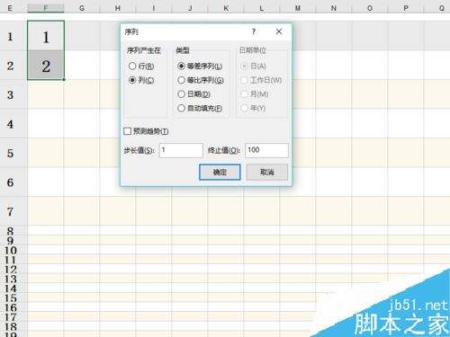Viewport: 450px width, 337px height.
Task: Select cell F1 containing 1
Action: click(x=46, y=36)
